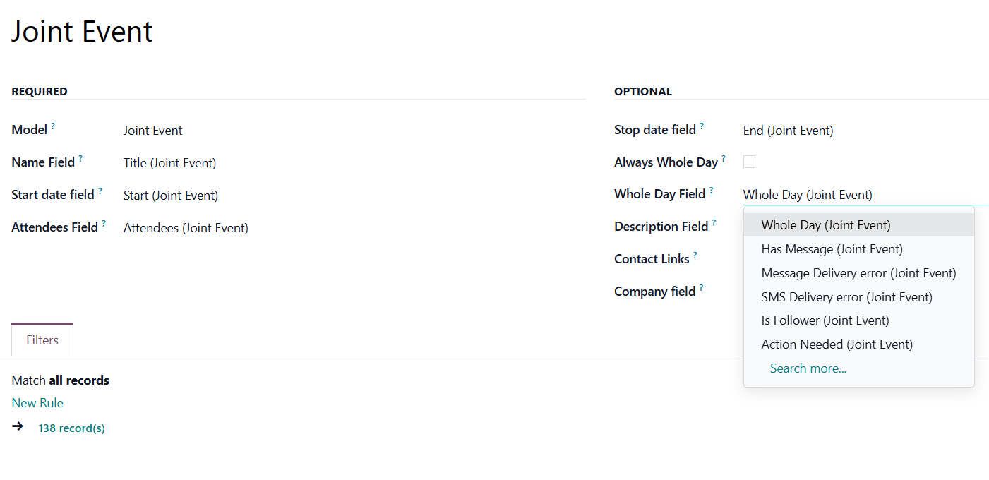The width and height of the screenshot is (989, 480).
Task: Click help icon beside Description Field
Action: pyautogui.click(x=714, y=223)
